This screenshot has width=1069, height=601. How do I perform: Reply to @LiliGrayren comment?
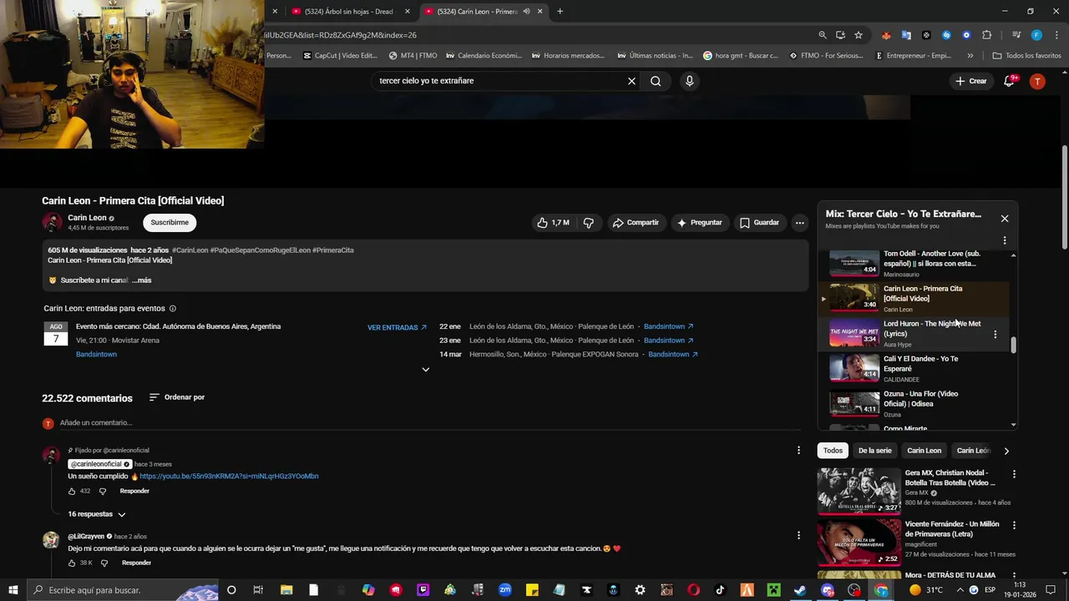(136, 563)
